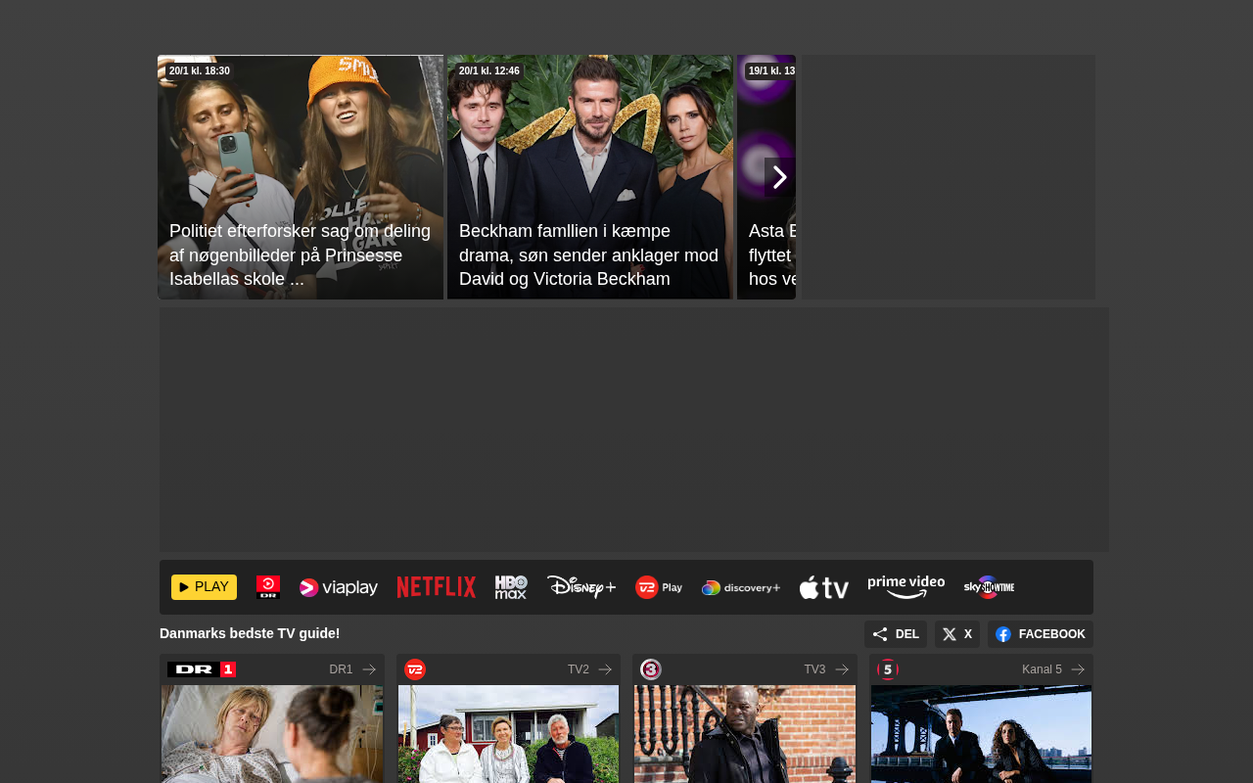1253x783 pixels.
Task: Expand TV3 channel with its arrow
Action: coord(842,669)
